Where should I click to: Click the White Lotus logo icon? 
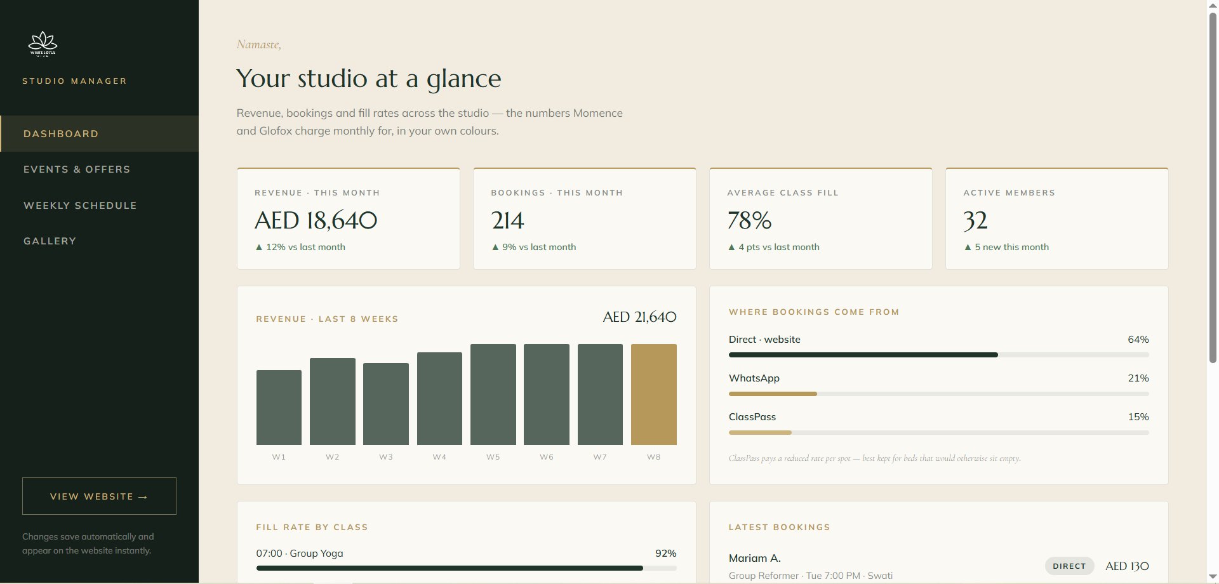43,44
